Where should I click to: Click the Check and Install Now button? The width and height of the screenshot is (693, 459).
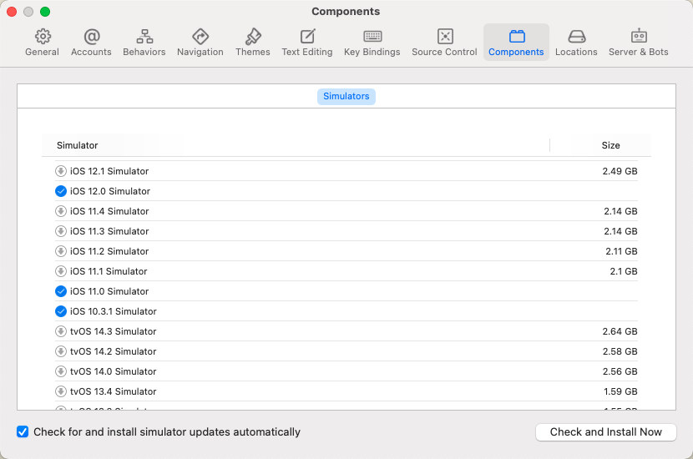coord(606,432)
